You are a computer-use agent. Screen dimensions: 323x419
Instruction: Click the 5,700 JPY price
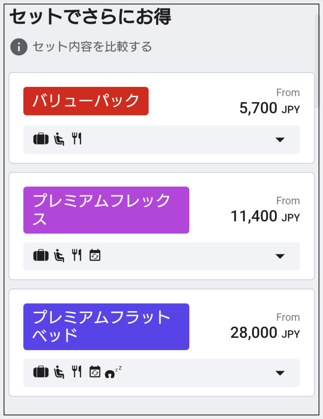click(x=270, y=108)
